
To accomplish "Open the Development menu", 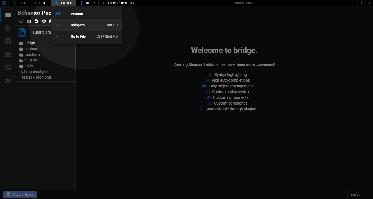I will pos(118,3).
